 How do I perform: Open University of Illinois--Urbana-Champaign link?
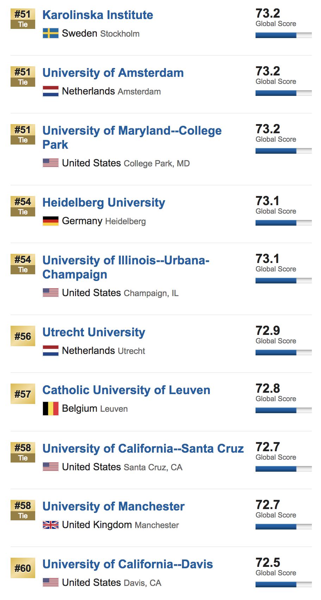126,261
